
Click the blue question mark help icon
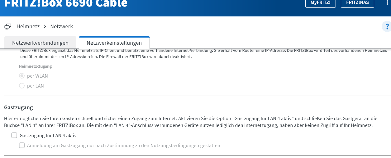(x=387, y=27)
